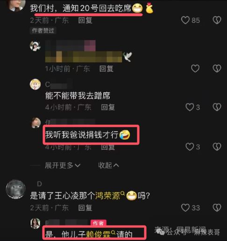Screen dimensions: 227x241
Task: Dislike the 王心凌 鸿荣源 comment
Action: (x=217, y=208)
